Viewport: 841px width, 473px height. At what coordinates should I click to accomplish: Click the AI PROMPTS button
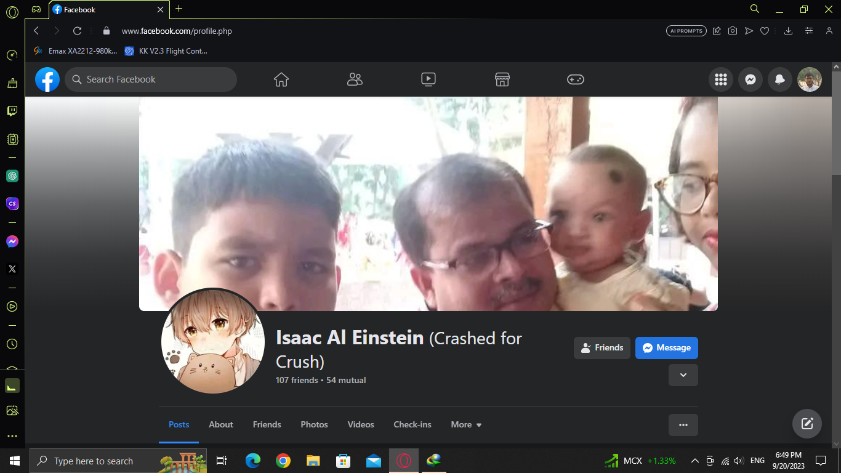coord(686,31)
